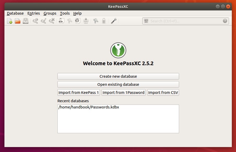Open the Database menu
This screenshot has height=152, width=236.
pos(15,13)
